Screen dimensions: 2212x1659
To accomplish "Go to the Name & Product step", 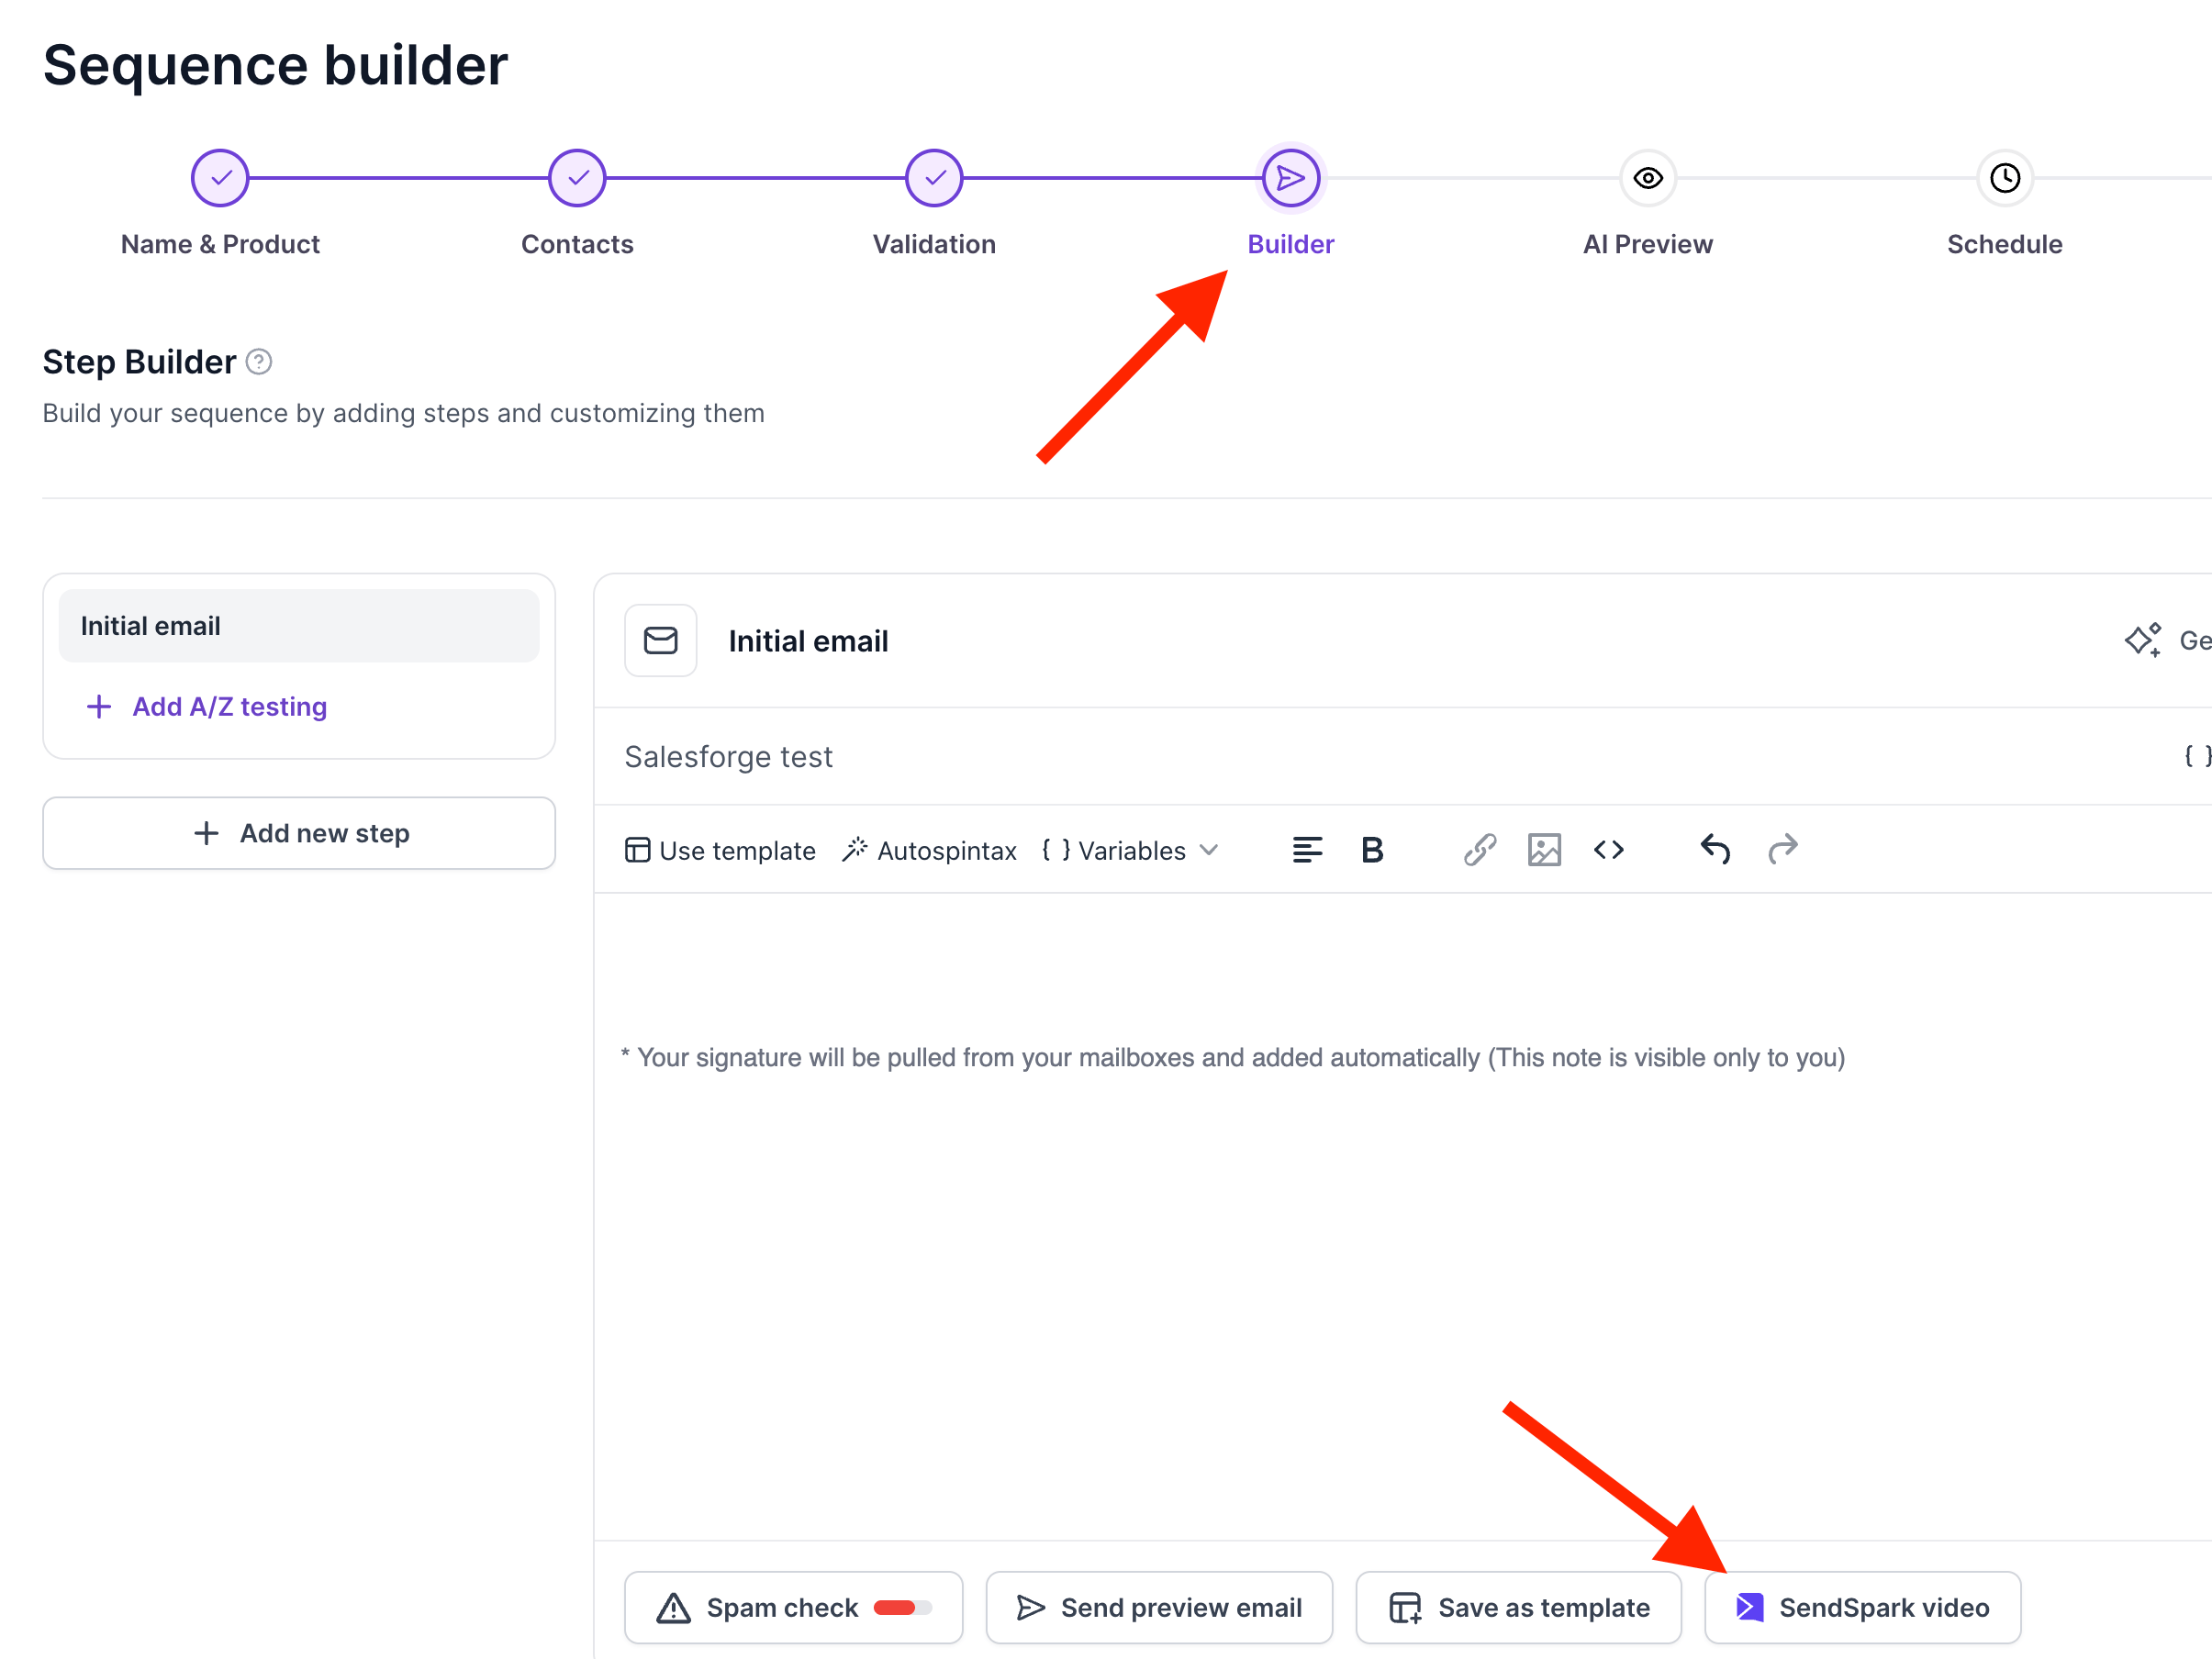I will point(220,178).
